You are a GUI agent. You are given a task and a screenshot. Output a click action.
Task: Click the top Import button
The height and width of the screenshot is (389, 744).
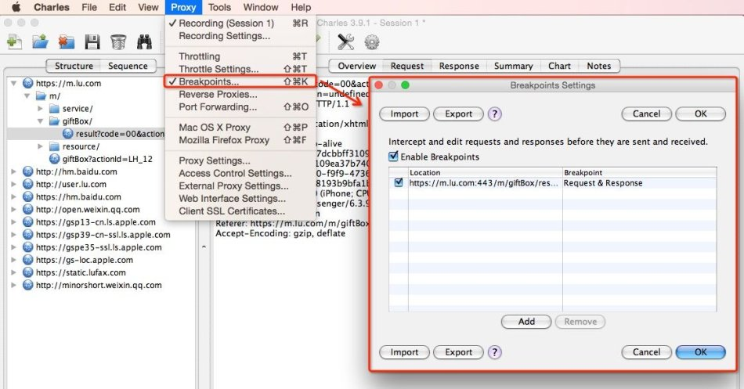[x=404, y=113]
